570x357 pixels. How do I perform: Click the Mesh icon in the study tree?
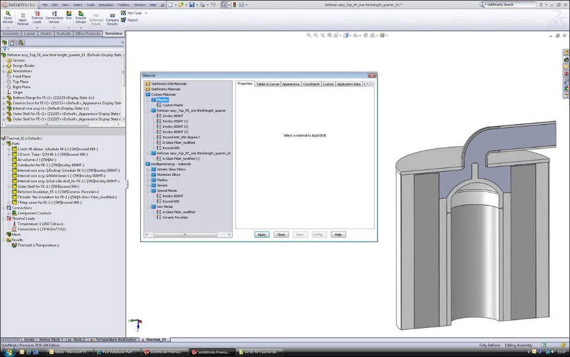(x=9, y=235)
